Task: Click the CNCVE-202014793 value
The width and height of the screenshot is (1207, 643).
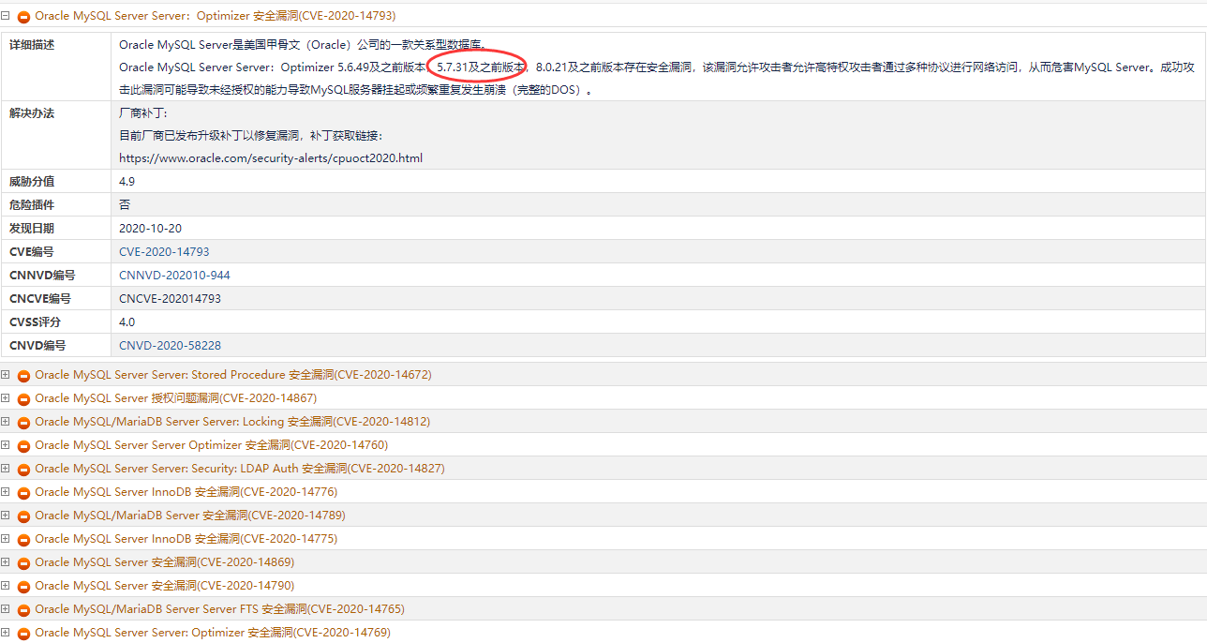Action: tap(170, 298)
